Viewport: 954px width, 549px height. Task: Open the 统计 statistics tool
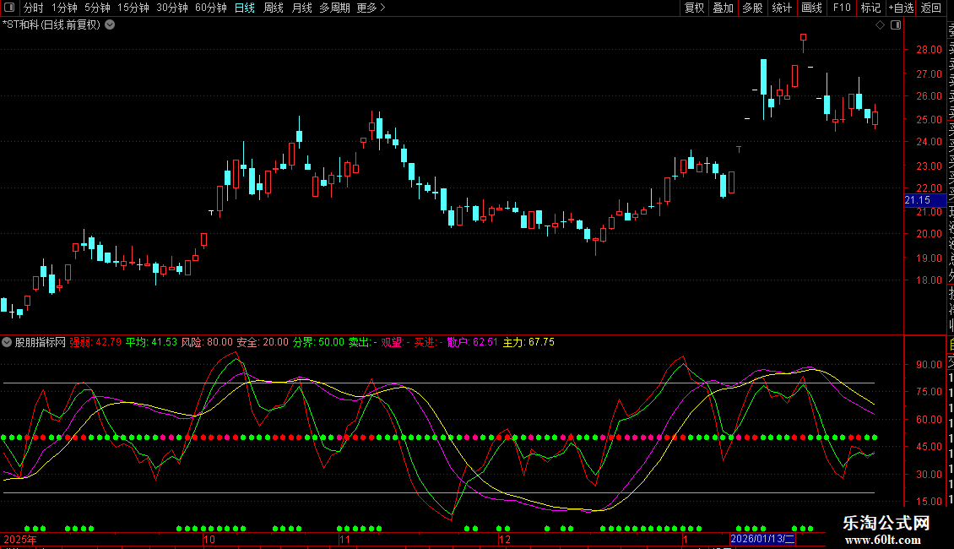point(782,8)
